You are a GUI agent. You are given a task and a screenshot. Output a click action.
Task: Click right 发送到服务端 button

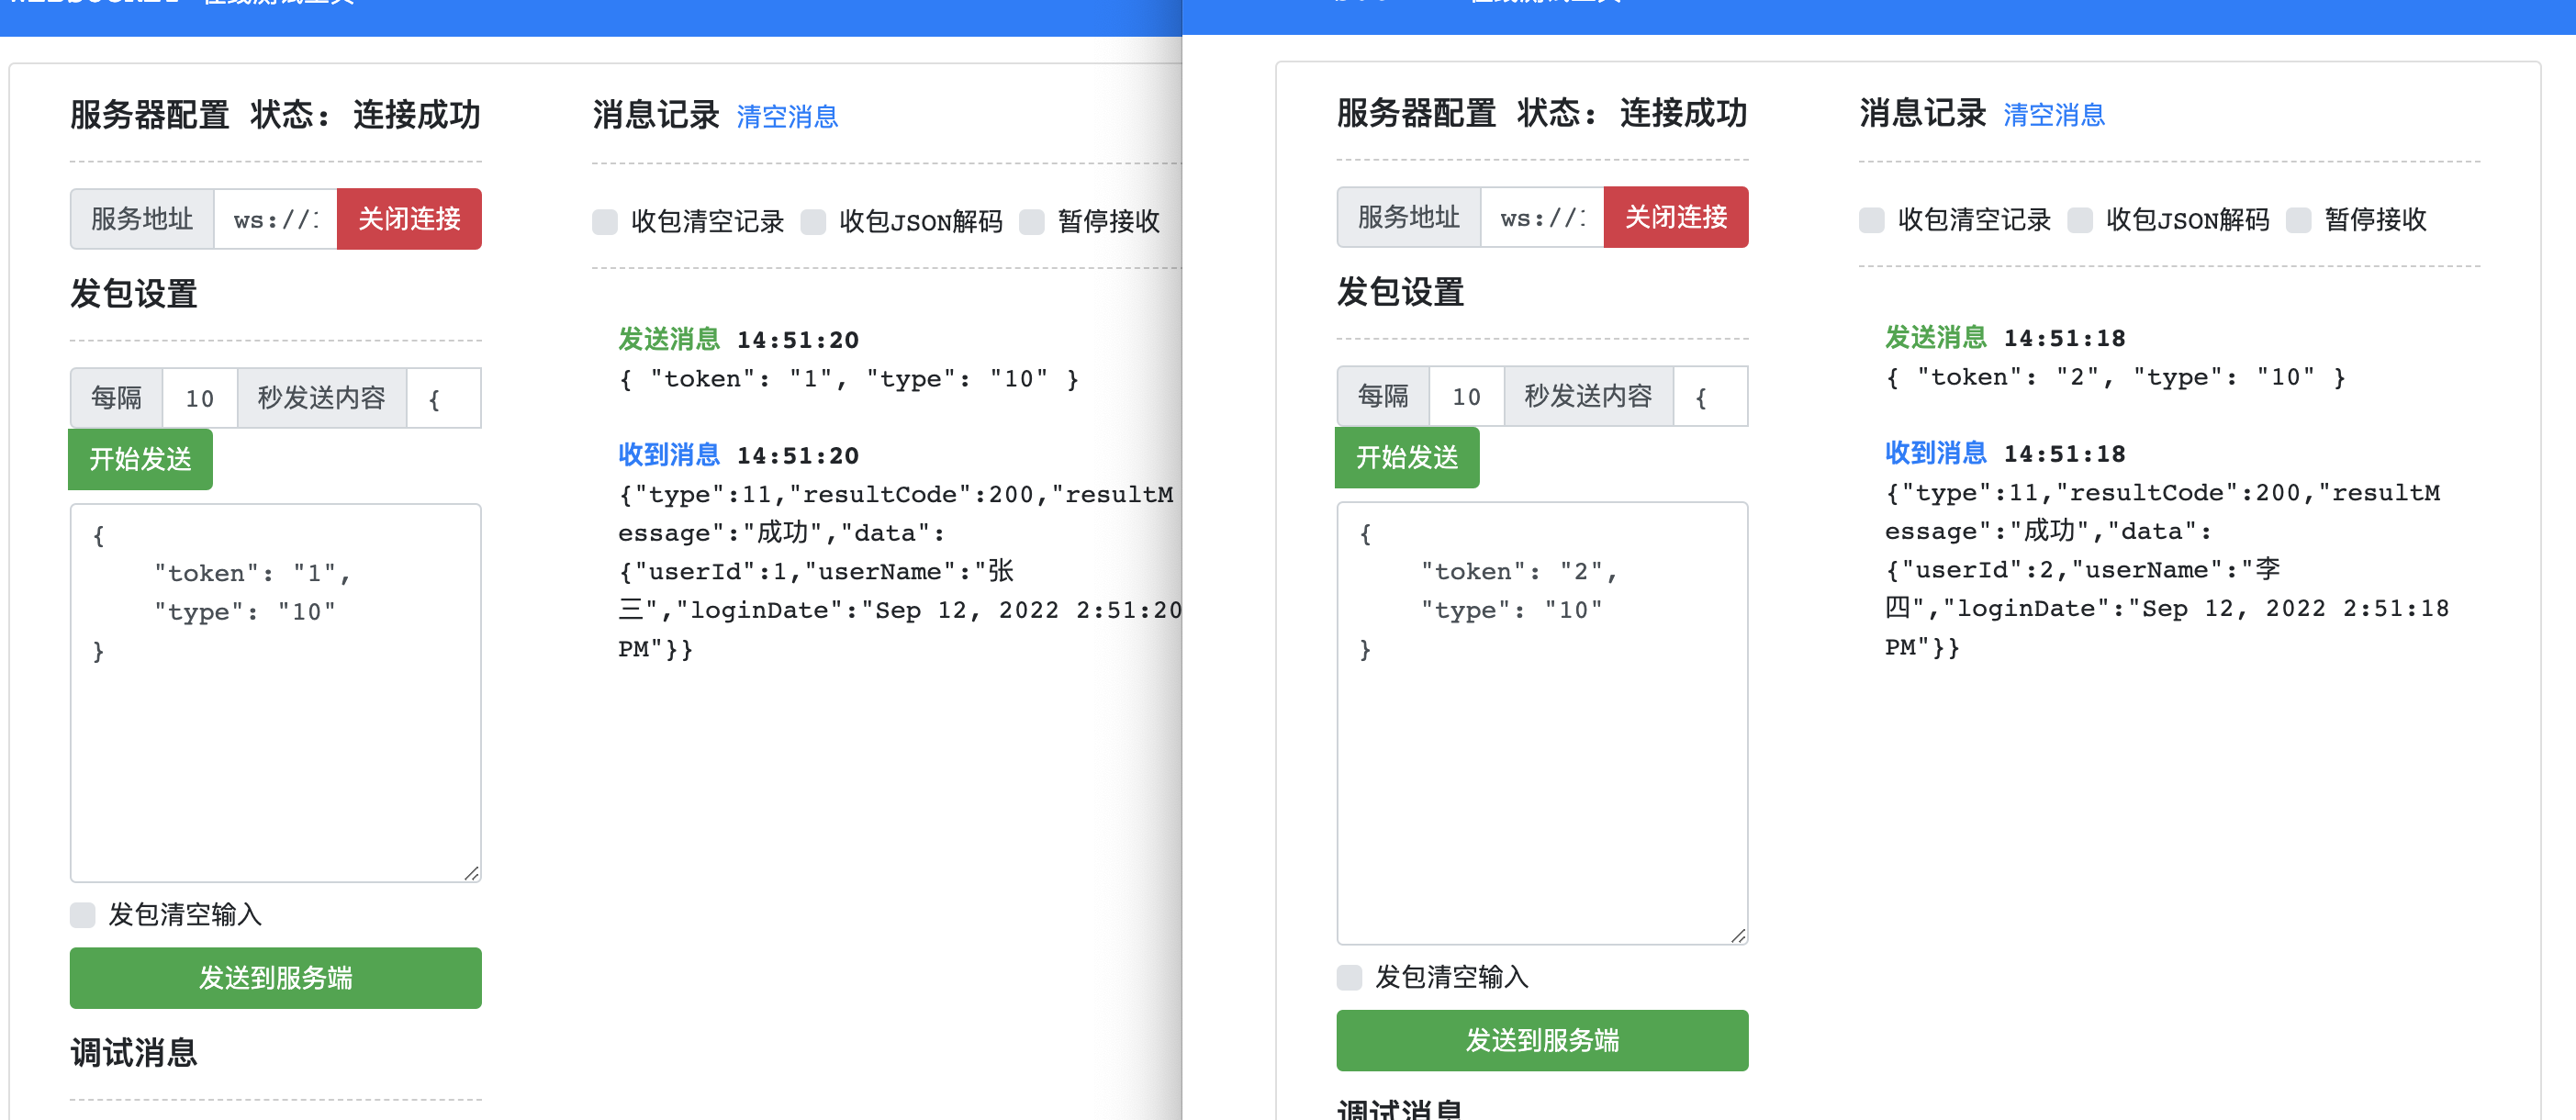tap(1542, 1040)
